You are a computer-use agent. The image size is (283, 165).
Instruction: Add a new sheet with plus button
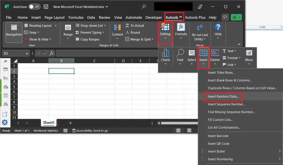pos(70,123)
